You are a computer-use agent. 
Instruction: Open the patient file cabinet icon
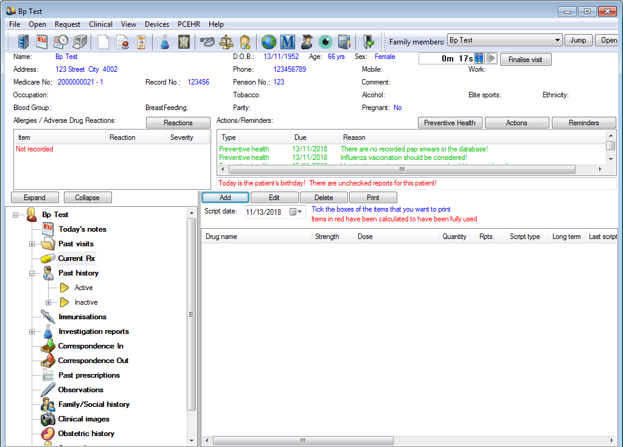(24, 41)
